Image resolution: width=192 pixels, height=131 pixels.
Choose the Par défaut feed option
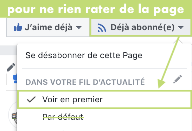pos(63,117)
